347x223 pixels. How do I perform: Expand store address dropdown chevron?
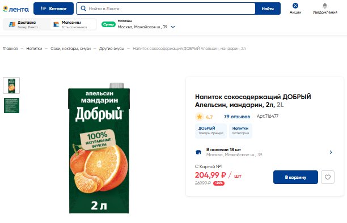click(x=173, y=27)
